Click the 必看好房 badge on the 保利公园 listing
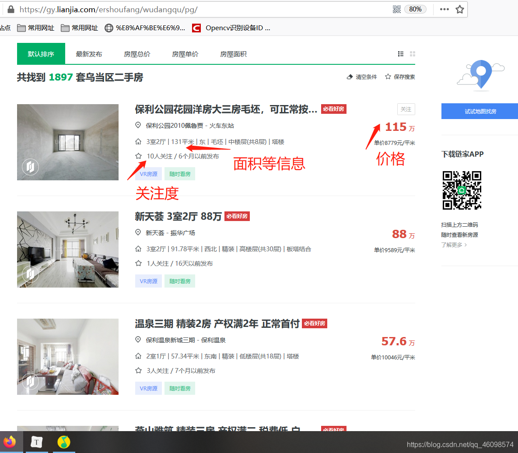 (x=334, y=109)
